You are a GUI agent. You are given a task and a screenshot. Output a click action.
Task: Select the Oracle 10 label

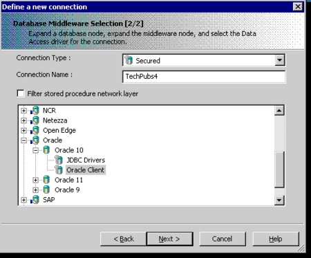coord(69,150)
